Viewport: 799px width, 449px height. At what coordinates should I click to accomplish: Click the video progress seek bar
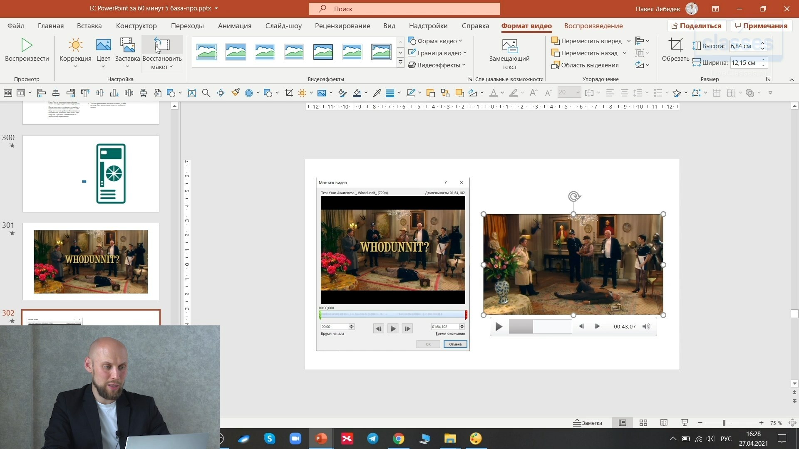pos(540,327)
